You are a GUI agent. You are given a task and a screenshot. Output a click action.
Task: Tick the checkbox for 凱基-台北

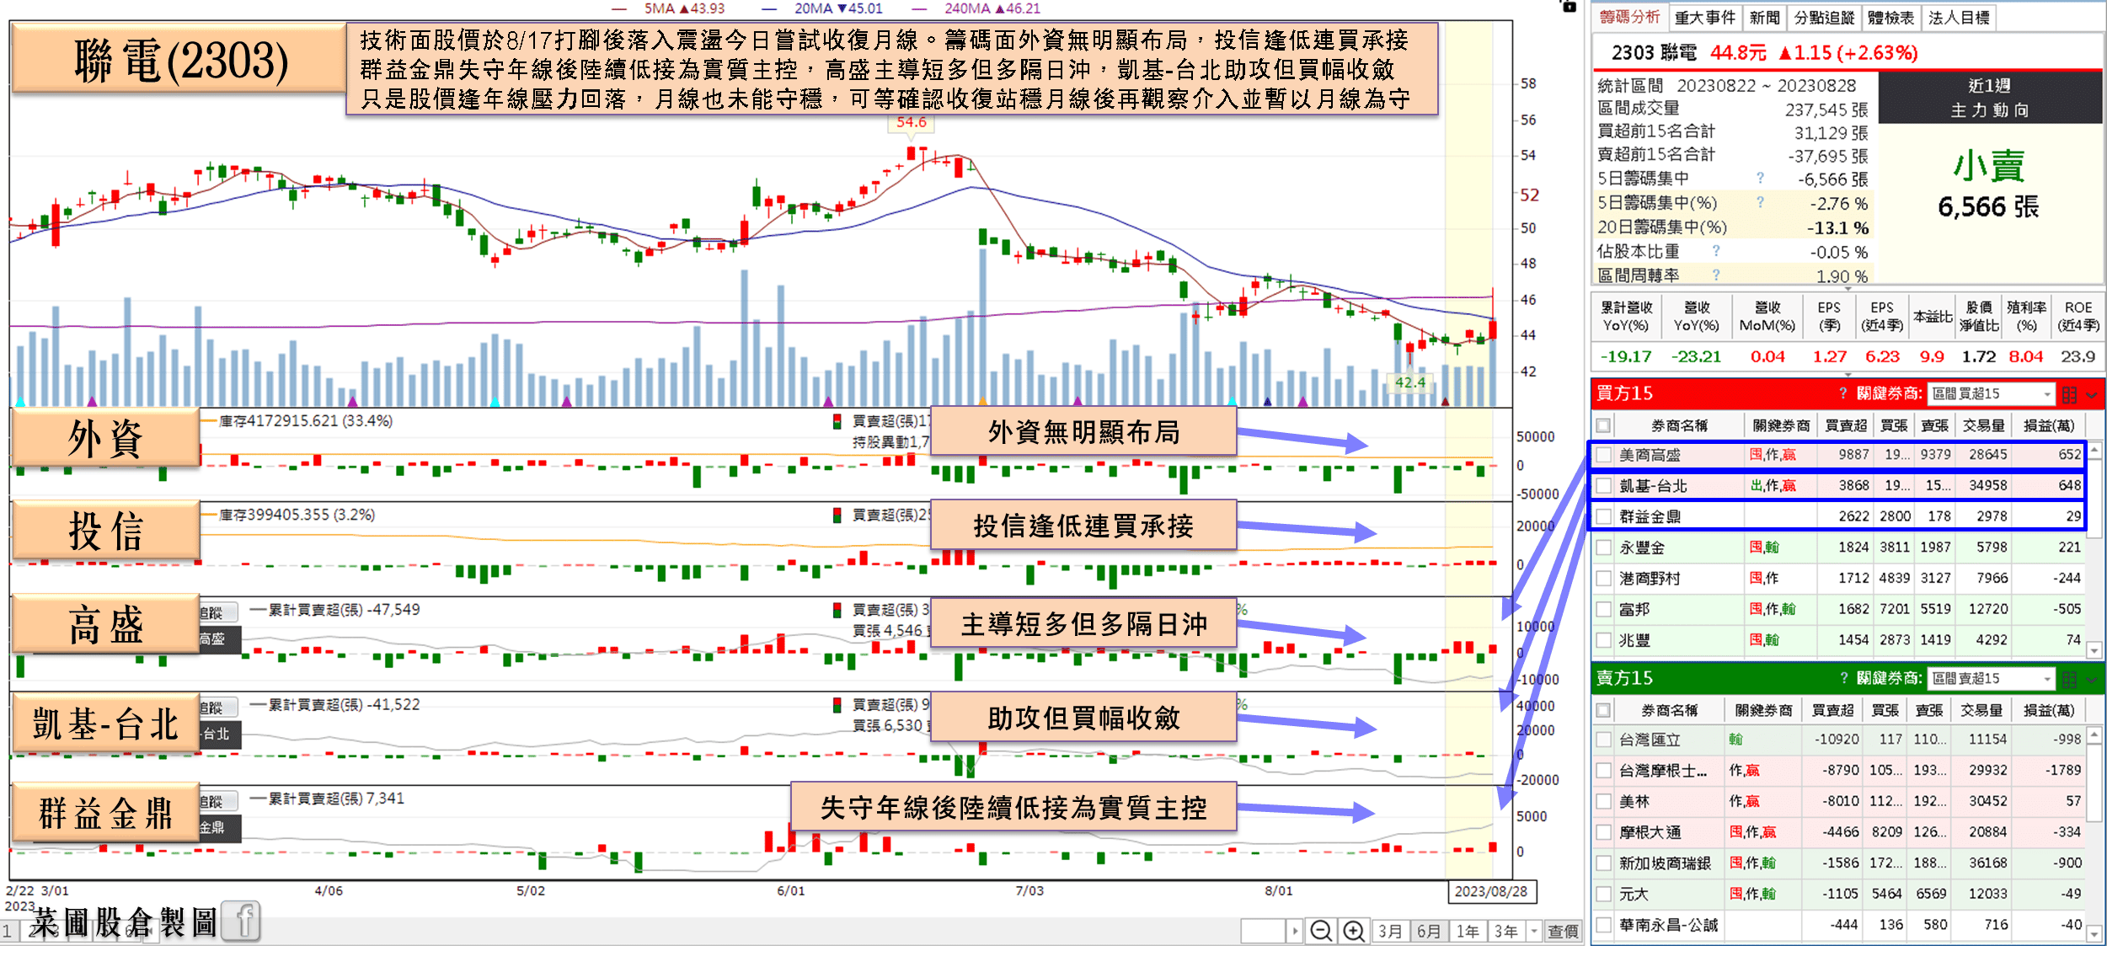point(1603,486)
